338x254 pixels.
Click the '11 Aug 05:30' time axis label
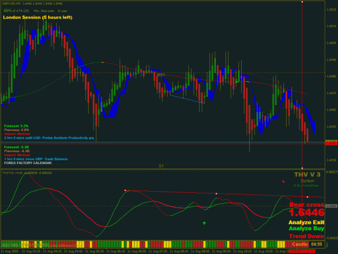point(95,251)
